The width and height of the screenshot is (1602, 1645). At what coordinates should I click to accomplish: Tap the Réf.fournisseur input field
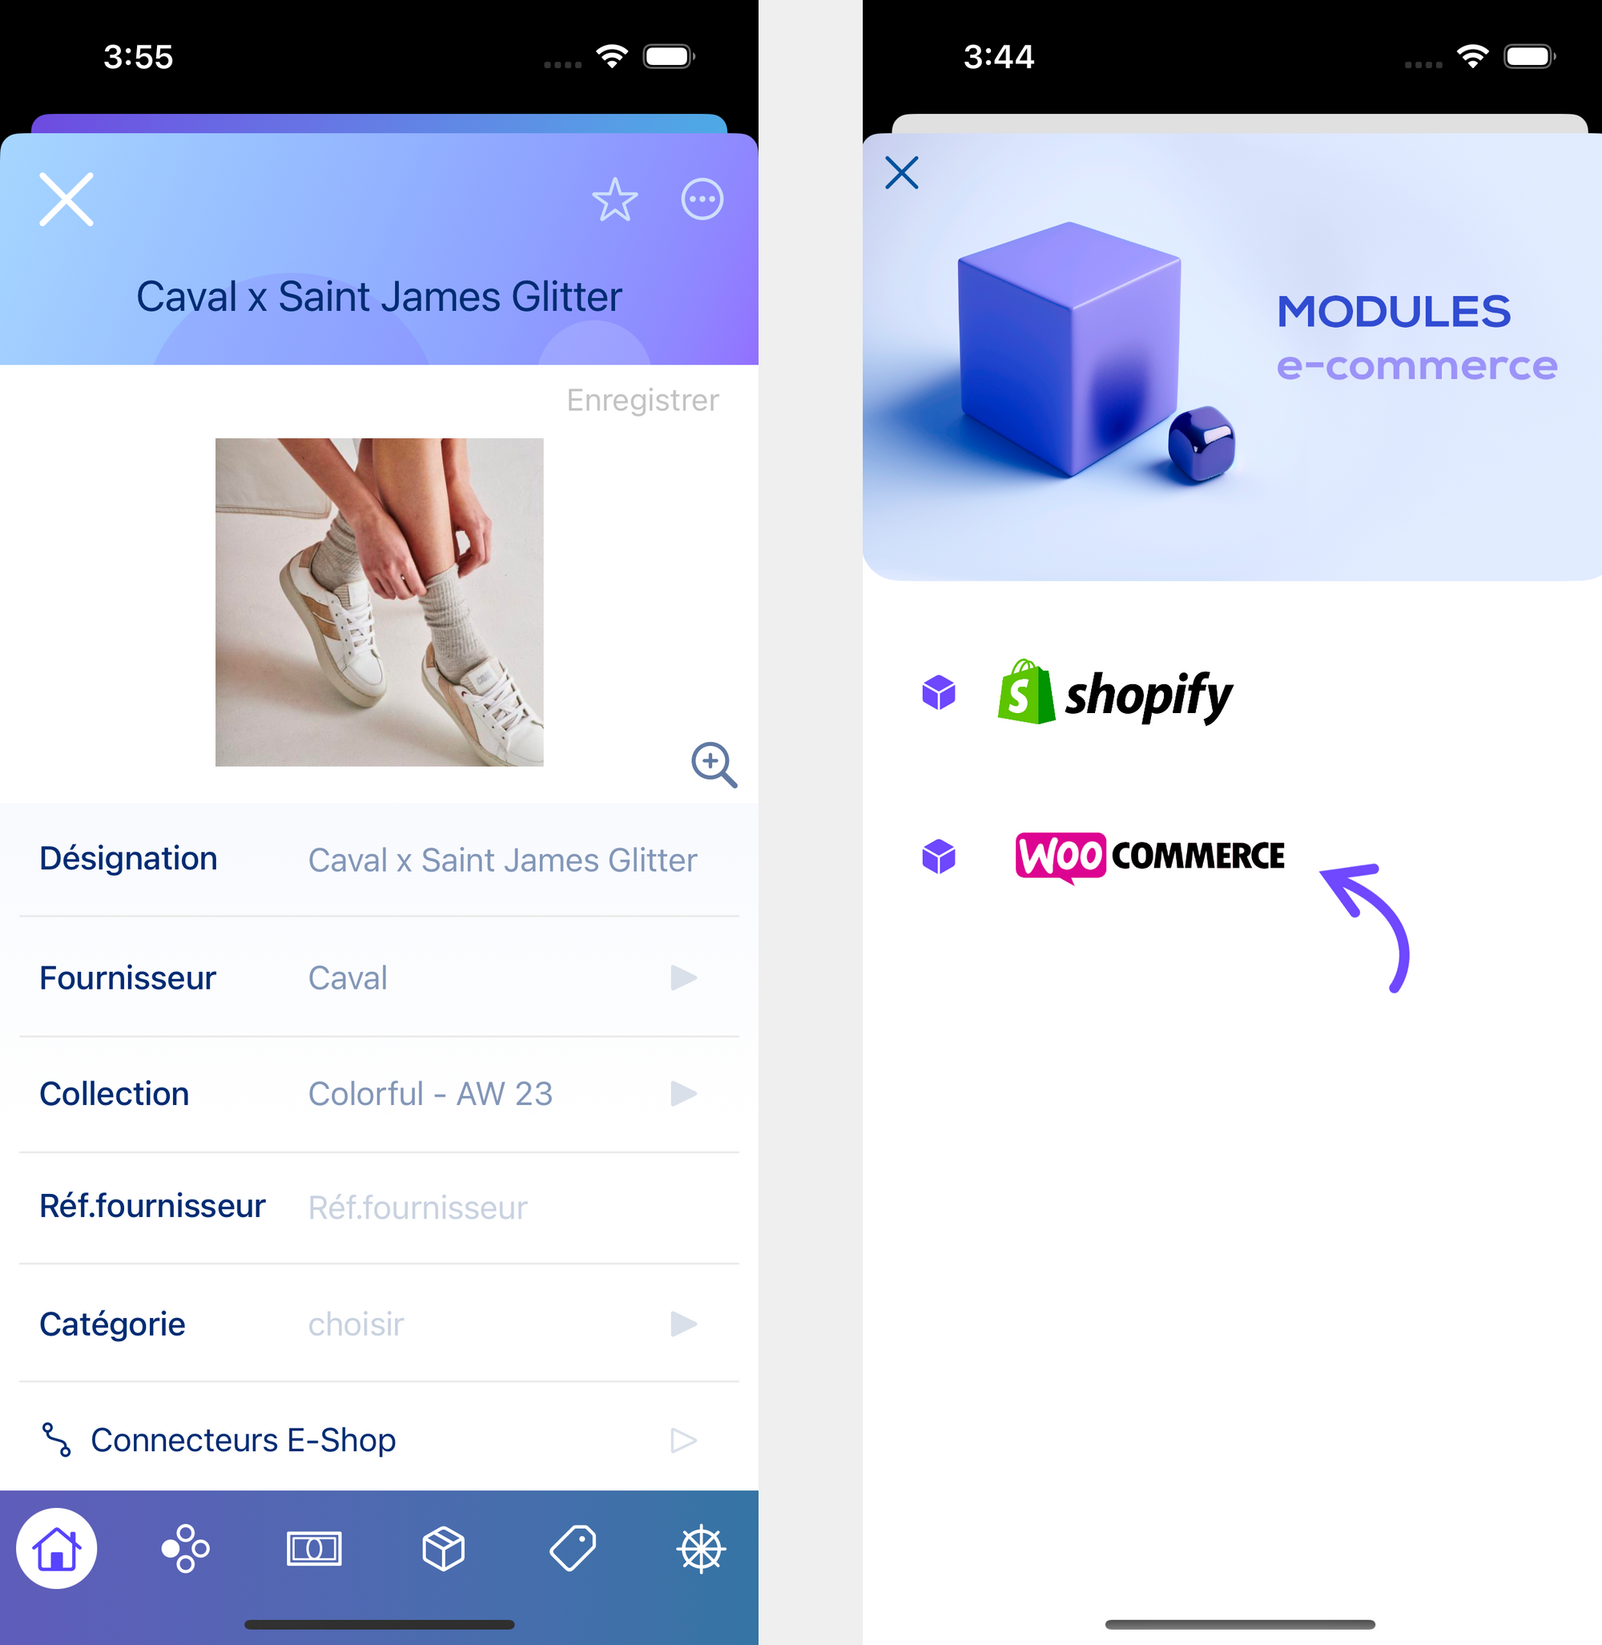[x=497, y=1208]
